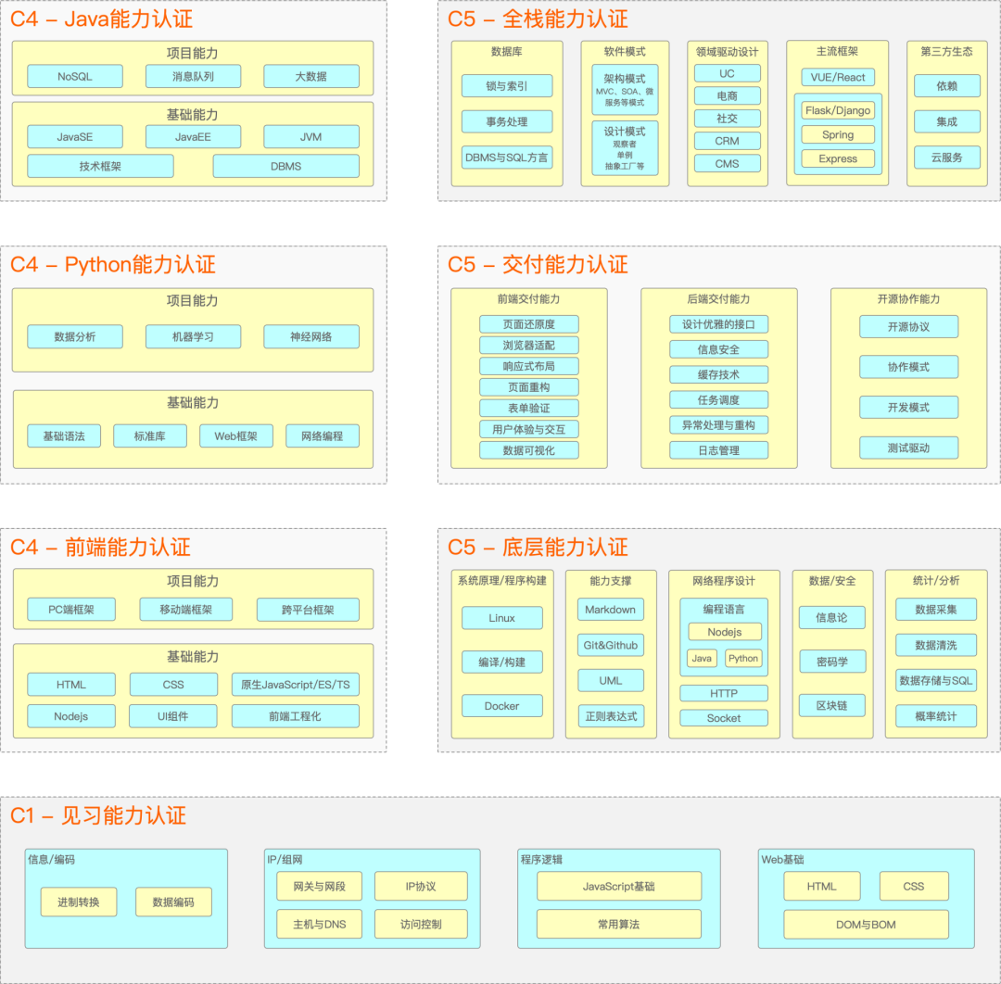Select the Docker box
This screenshot has height=984, width=1001.
pyautogui.click(x=501, y=706)
